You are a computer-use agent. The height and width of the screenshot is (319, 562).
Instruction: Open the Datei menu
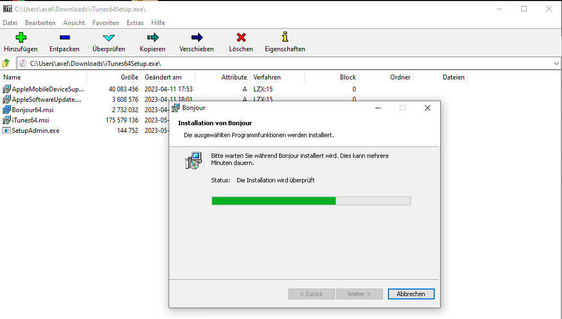10,23
